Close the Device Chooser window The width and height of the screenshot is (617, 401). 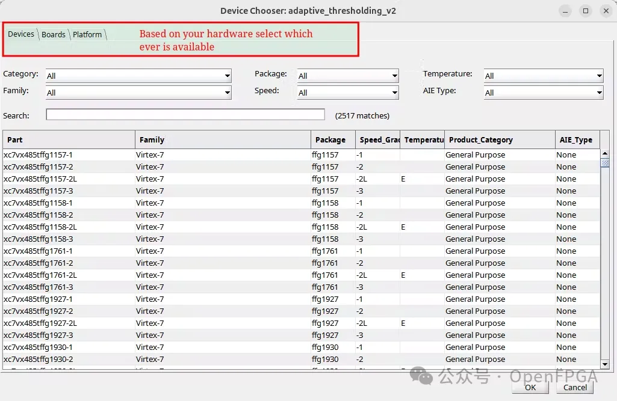(606, 11)
